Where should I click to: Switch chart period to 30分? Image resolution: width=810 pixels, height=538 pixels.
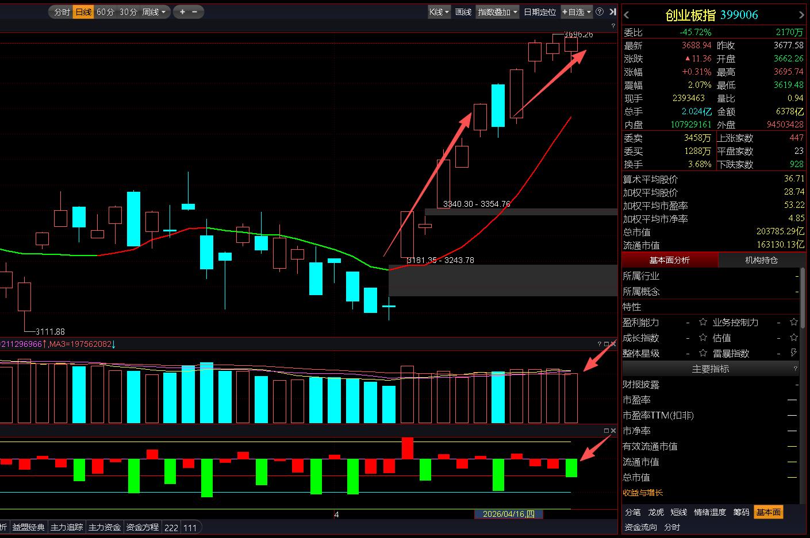(x=128, y=12)
